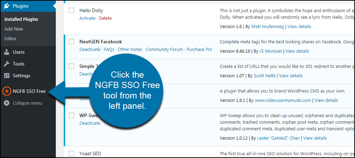This screenshot has width=355, height=158.
Task: Check the Simple 301 plugin checkbox
Action: click(71, 66)
